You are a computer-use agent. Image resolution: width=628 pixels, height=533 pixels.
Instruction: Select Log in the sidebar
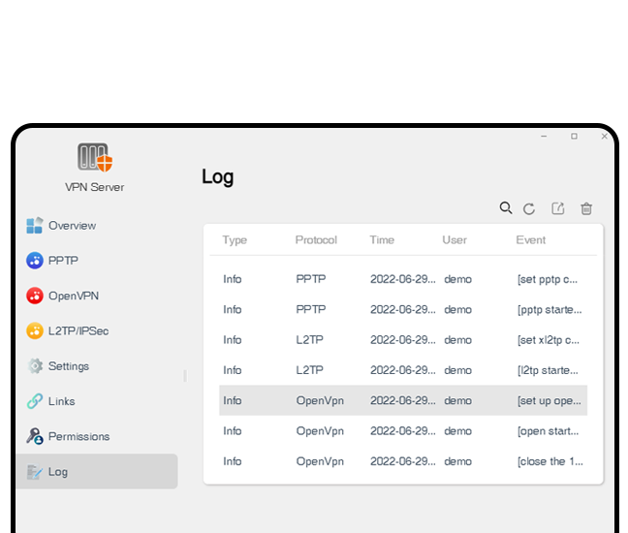click(x=58, y=472)
